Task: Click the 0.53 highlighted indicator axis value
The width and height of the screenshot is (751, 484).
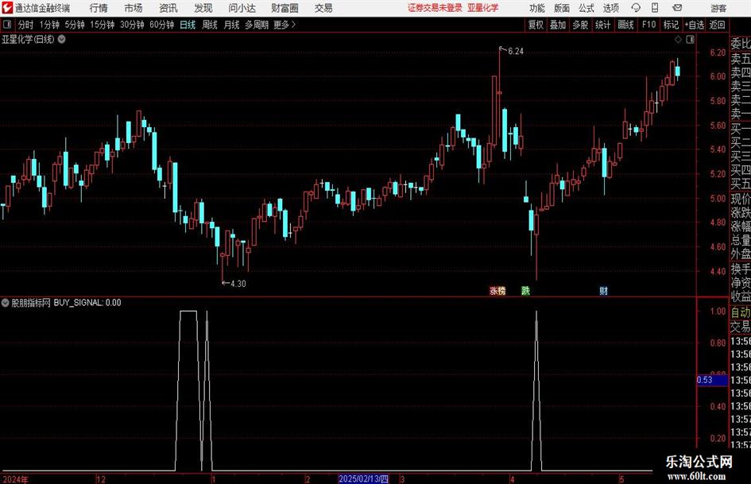Action: click(712, 380)
